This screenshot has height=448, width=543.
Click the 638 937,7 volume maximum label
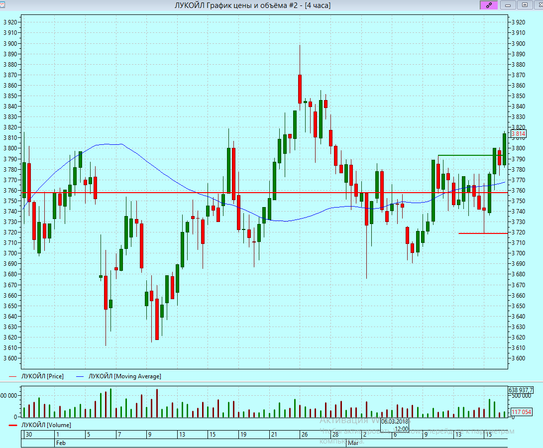click(521, 390)
